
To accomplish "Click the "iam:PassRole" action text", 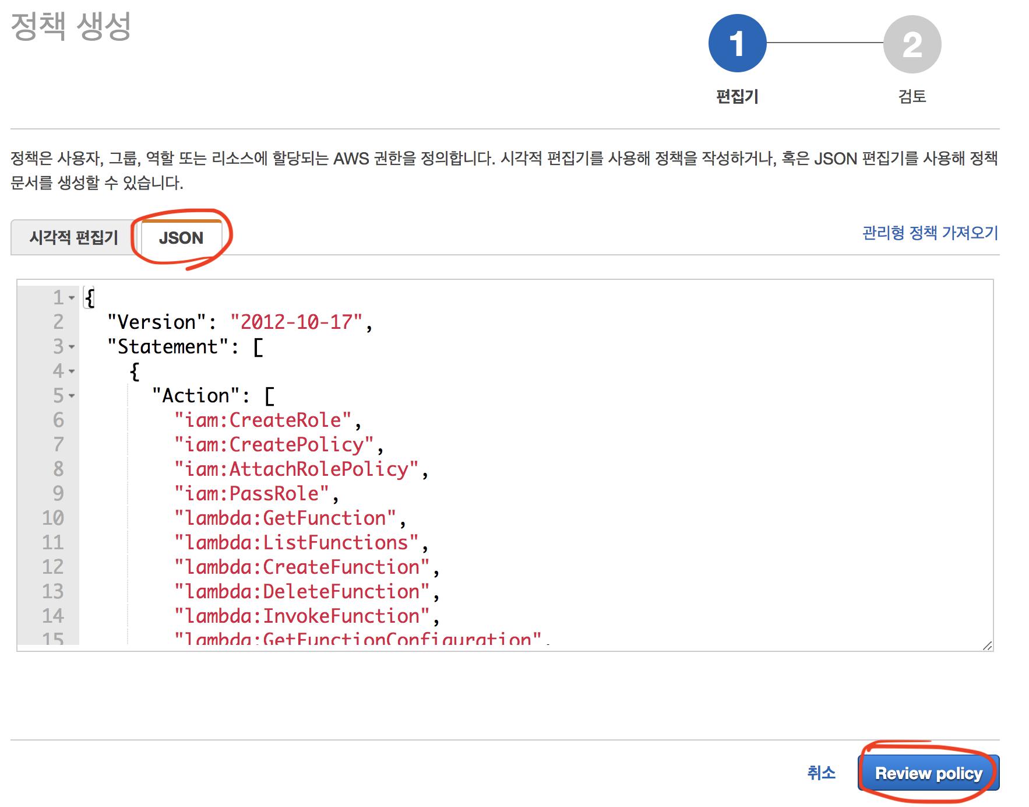I will tap(252, 494).
